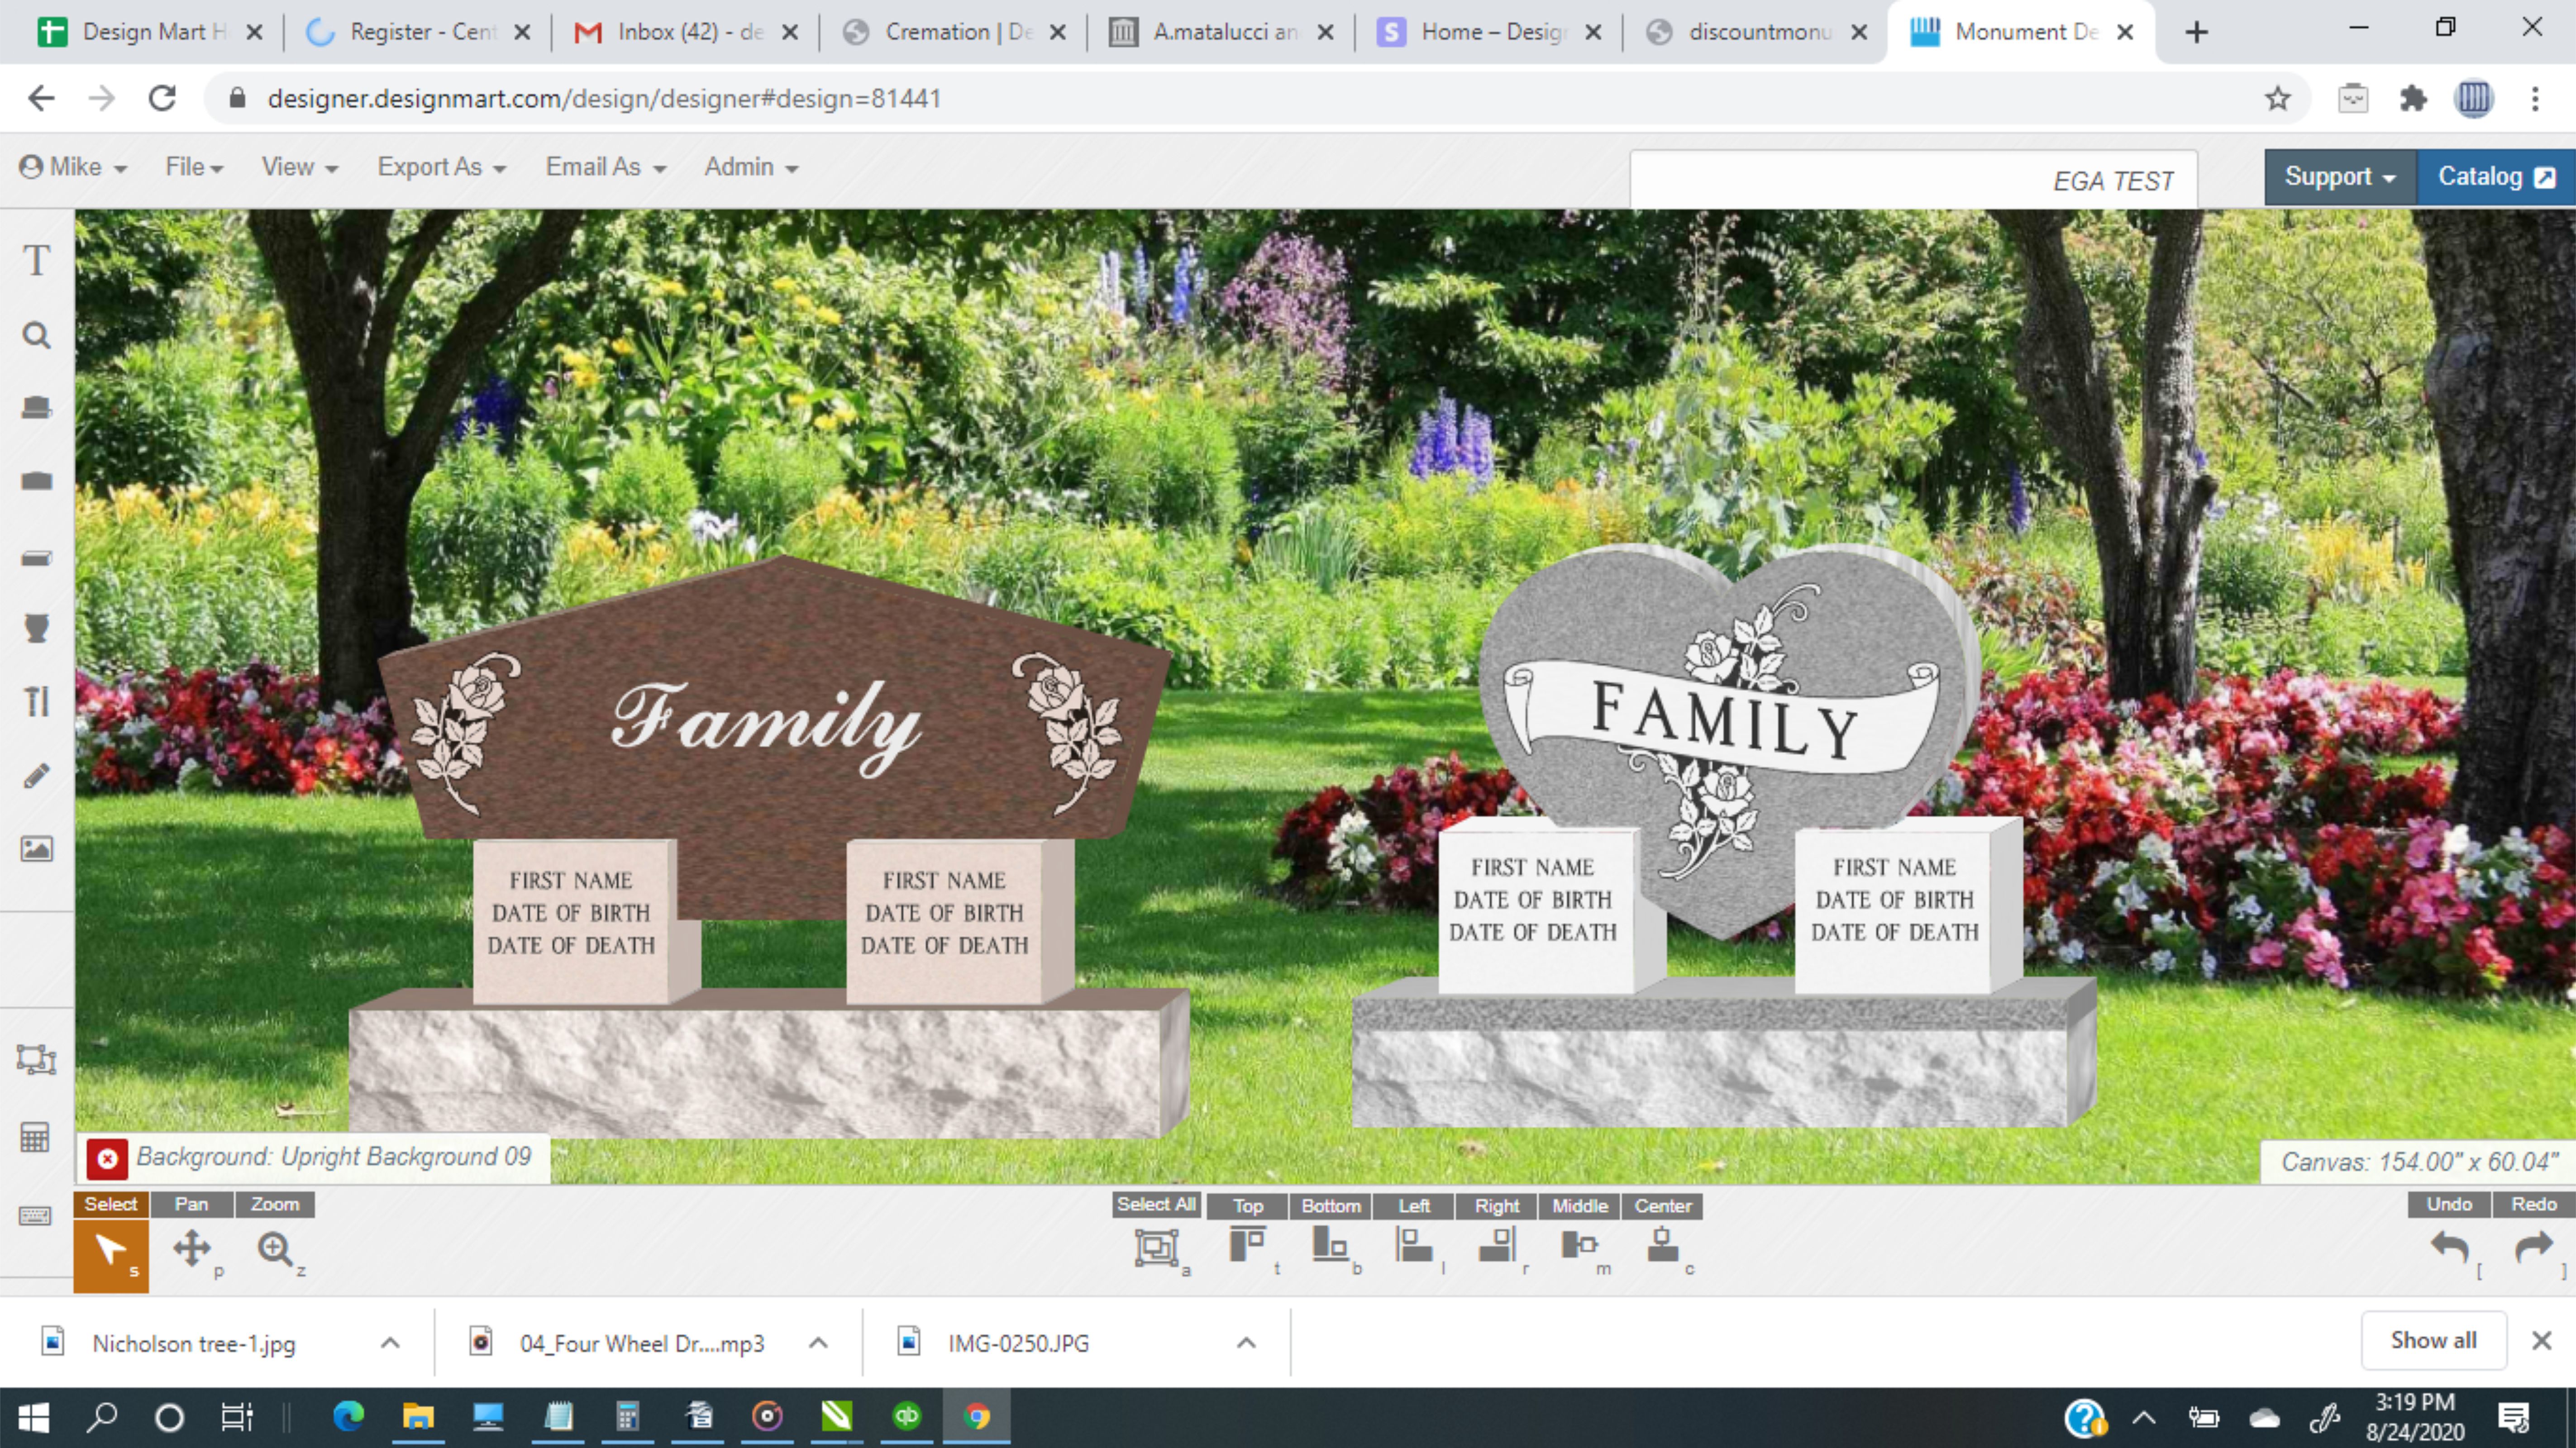The width and height of the screenshot is (2576, 1448).
Task: Click the align Middle icon
Action: pos(1579,1245)
